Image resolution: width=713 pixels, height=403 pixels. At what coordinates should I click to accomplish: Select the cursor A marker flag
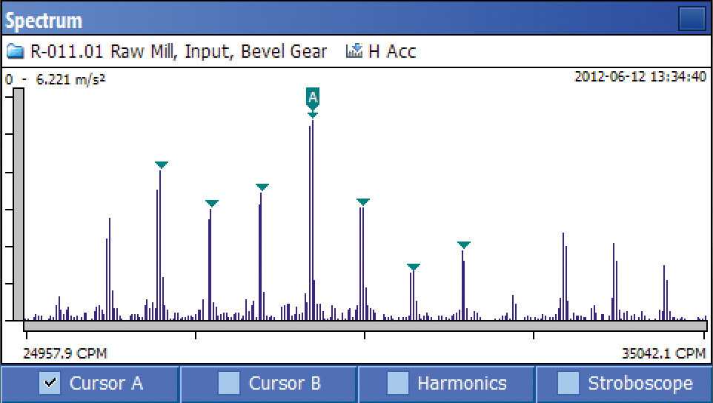tap(312, 99)
